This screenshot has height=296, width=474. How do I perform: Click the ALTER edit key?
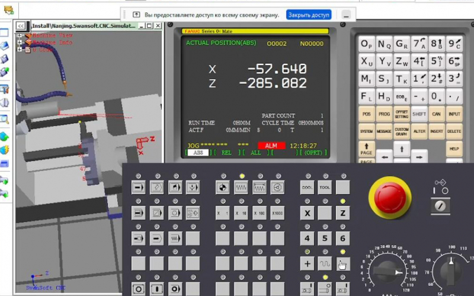419,131
